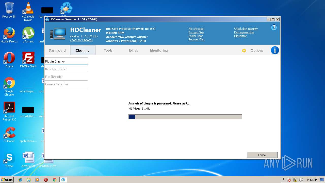Viewport: 325px width, 183px height.
Task: Click Defragment disk link
Action: [244, 32]
